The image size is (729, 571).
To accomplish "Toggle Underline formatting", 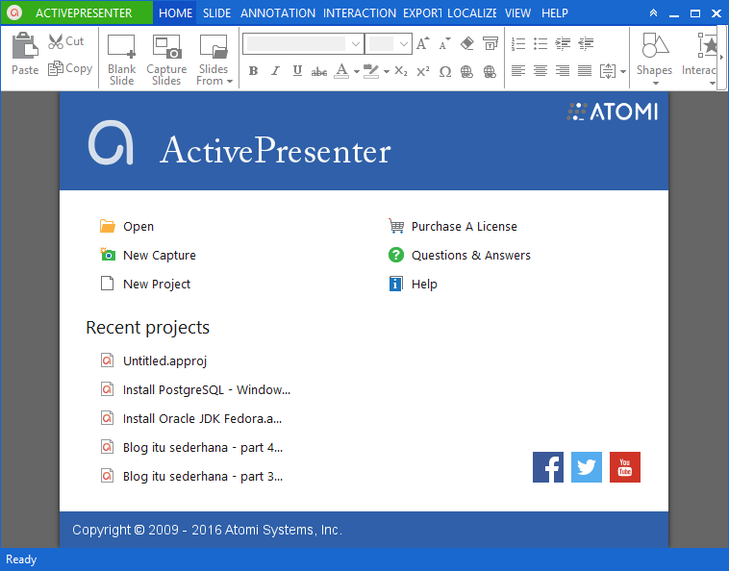I will [x=297, y=71].
